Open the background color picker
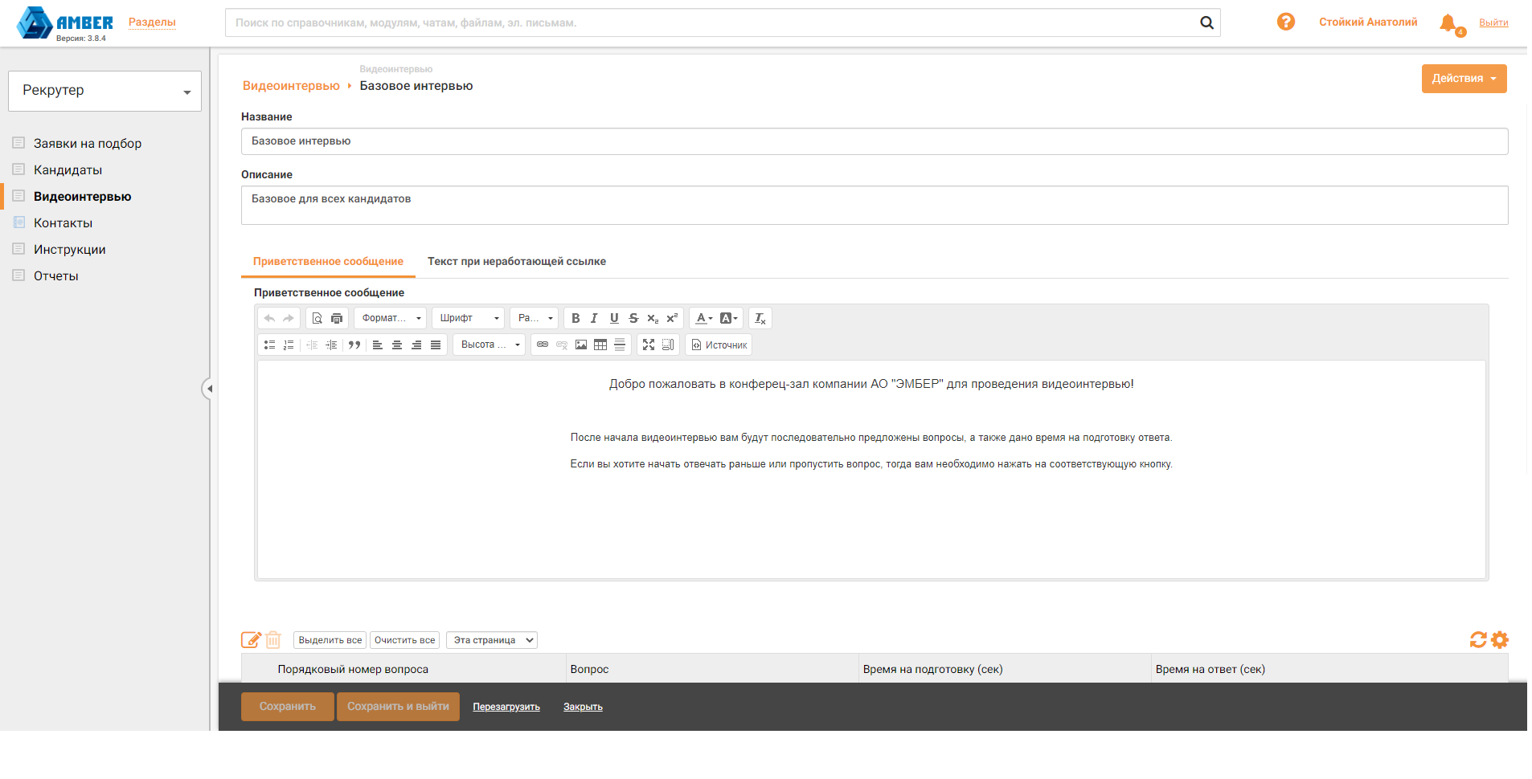This screenshot has height=779, width=1532. (x=729, y=319)
